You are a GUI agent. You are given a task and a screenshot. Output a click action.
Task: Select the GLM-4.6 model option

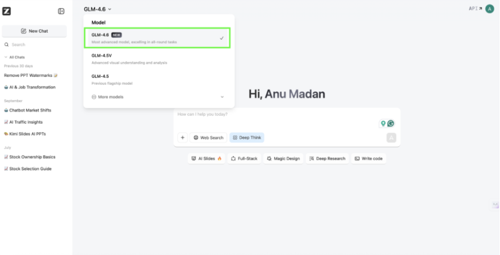(x=157, y=38)
